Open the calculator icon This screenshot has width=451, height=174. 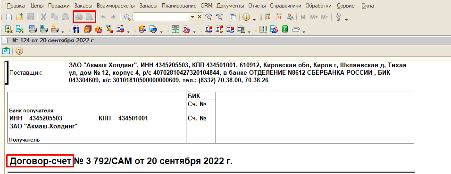[268, 17]
